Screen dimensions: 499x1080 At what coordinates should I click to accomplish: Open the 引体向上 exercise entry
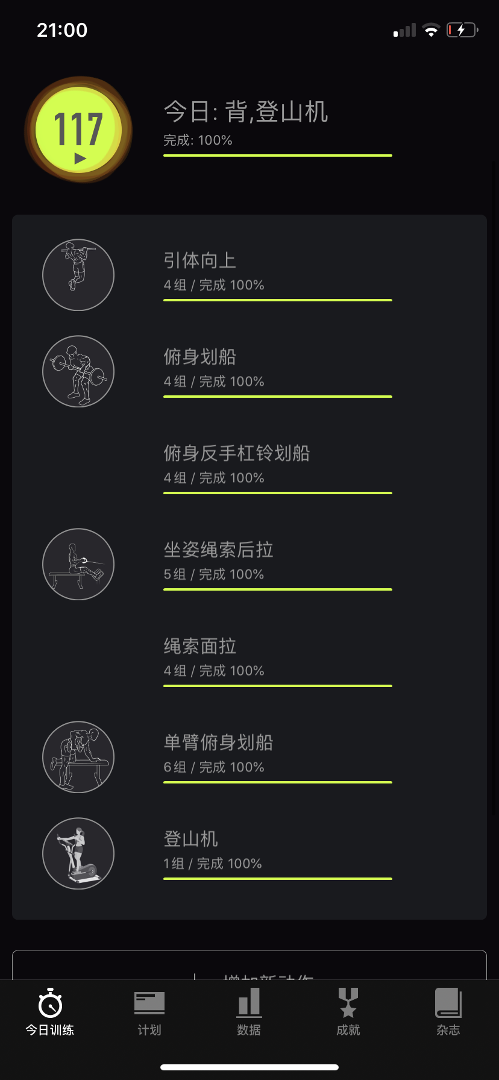tap(200, 260)
